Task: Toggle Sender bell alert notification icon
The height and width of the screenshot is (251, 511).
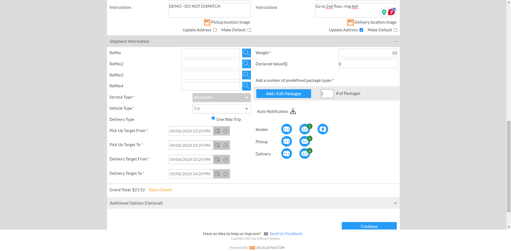Action: [x=323, y=129]
